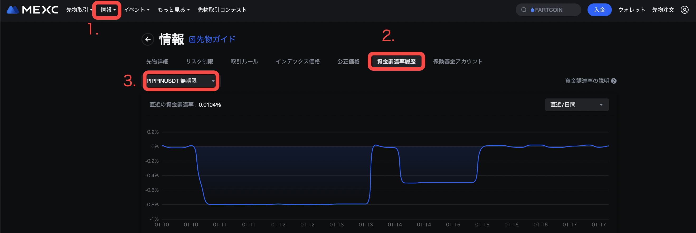Select the インデックス価格 tab

(x=297, y=61)
